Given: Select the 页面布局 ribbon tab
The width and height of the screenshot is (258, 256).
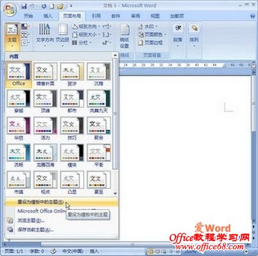Looking at the screenshot, I should tap(72, 16).
